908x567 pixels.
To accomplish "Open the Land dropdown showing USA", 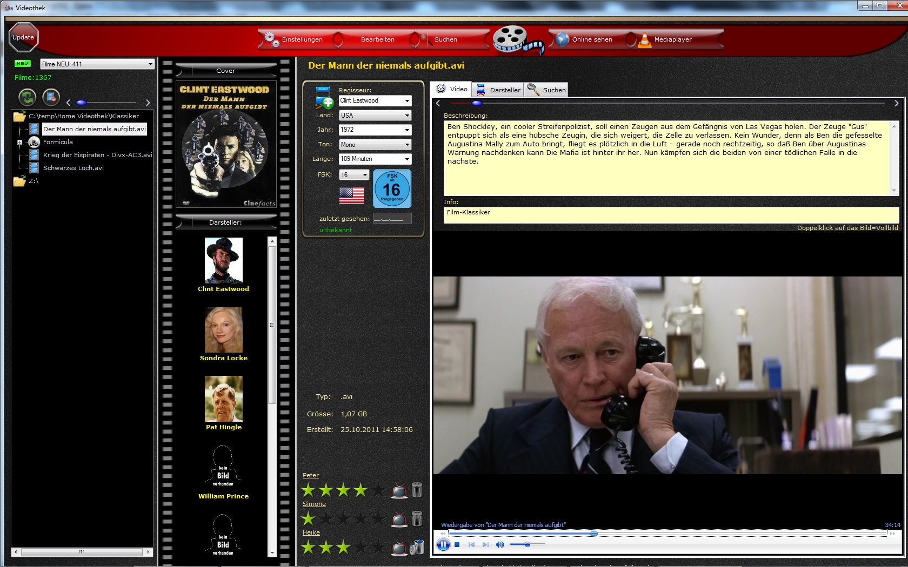I will 375,116.
